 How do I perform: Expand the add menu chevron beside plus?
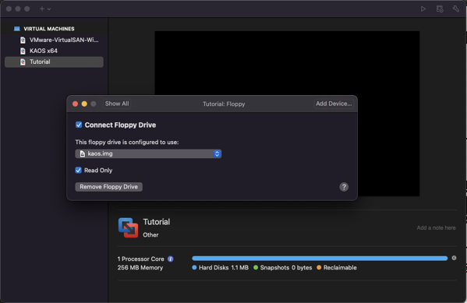(49, 9)
